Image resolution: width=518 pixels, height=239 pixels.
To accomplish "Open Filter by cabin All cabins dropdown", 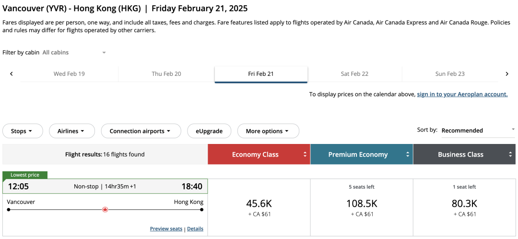I will click(x=74, y=52).
